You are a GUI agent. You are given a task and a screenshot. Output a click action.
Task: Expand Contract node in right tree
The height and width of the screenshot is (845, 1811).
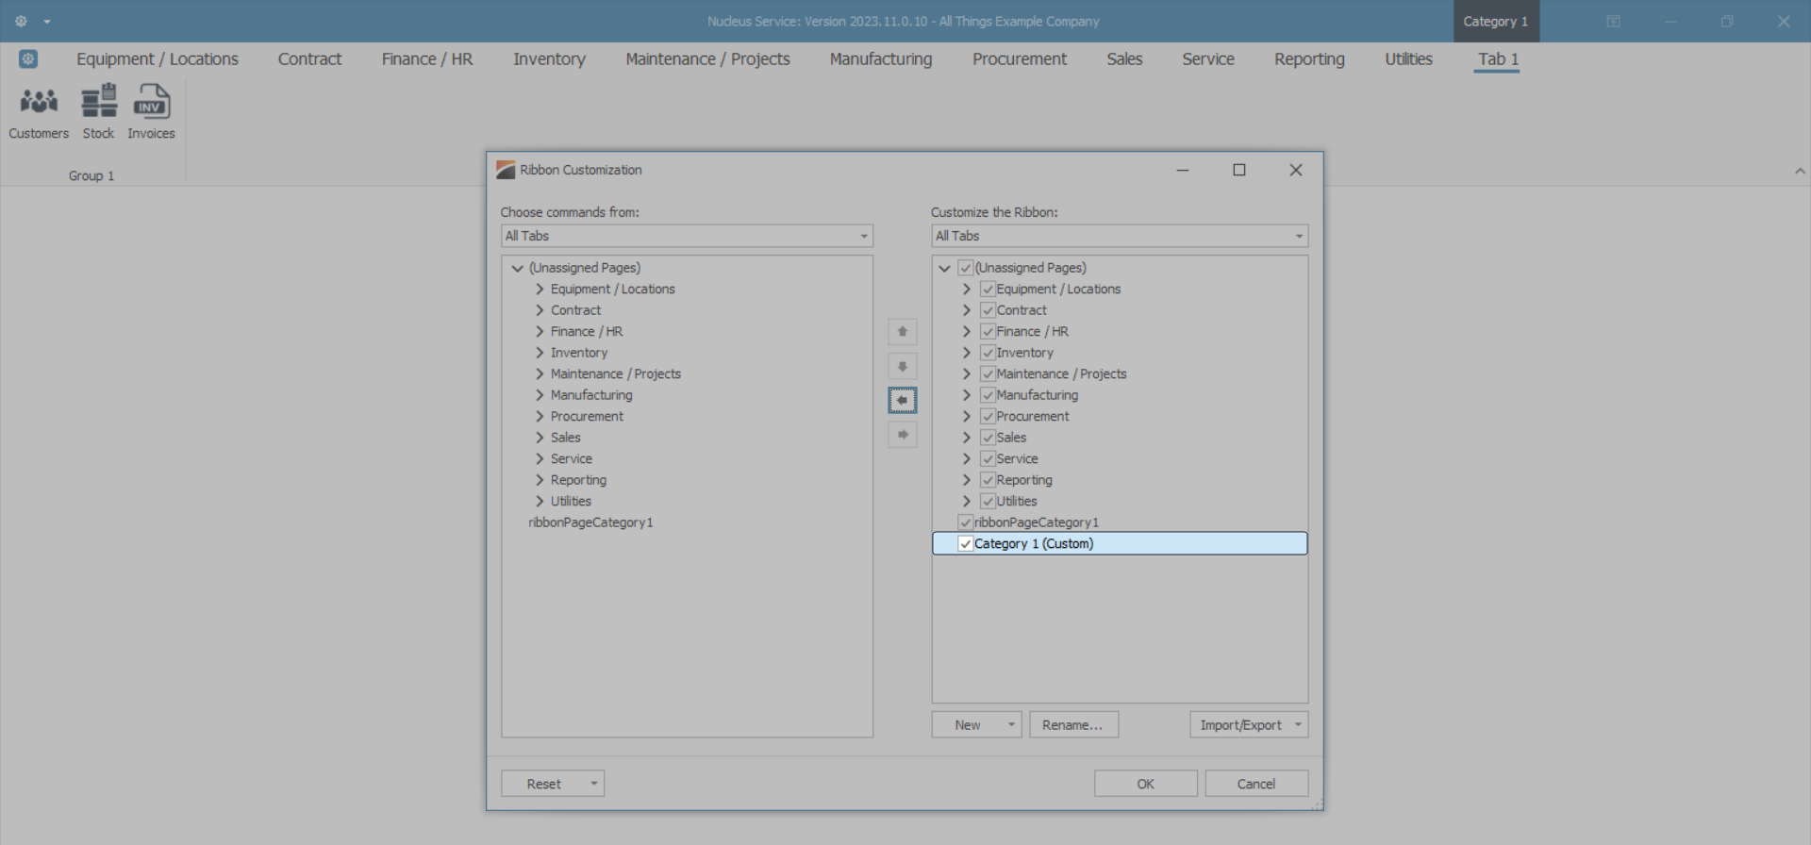pyautogui.click(x=967, y=310)
